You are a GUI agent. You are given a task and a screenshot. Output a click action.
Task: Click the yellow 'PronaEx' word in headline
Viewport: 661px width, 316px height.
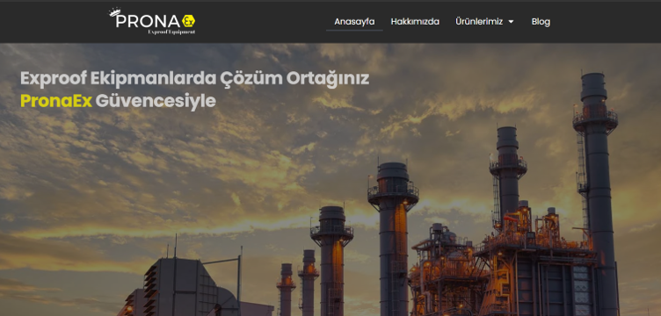coord(56,101)
